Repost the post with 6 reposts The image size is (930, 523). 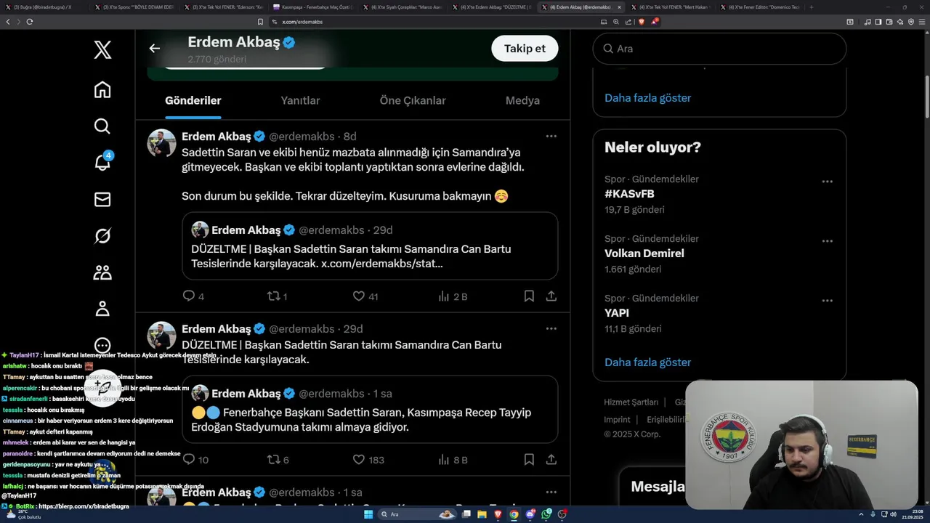(x=274, y=459)
